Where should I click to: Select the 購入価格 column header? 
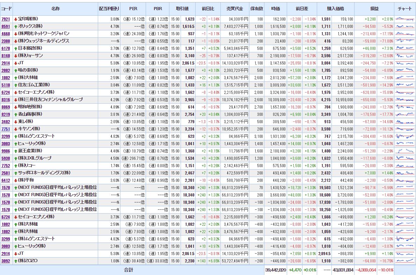click(335, 8)
